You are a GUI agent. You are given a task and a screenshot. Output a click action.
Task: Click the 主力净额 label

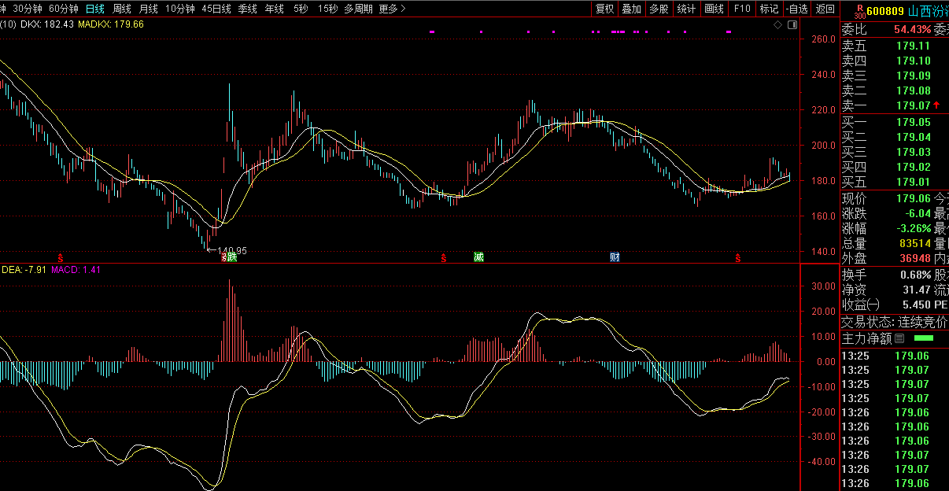point(866,339)
